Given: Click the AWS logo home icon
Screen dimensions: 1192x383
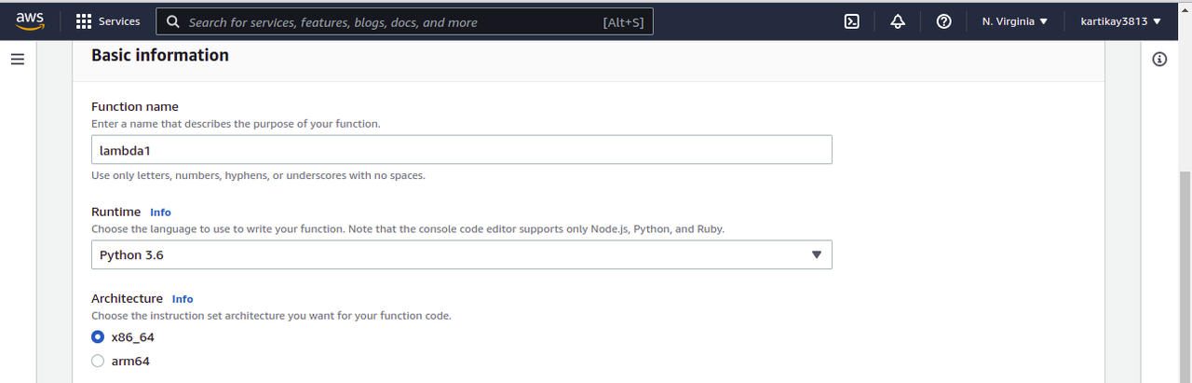Looking at the screenshot, I should point(31,21).
